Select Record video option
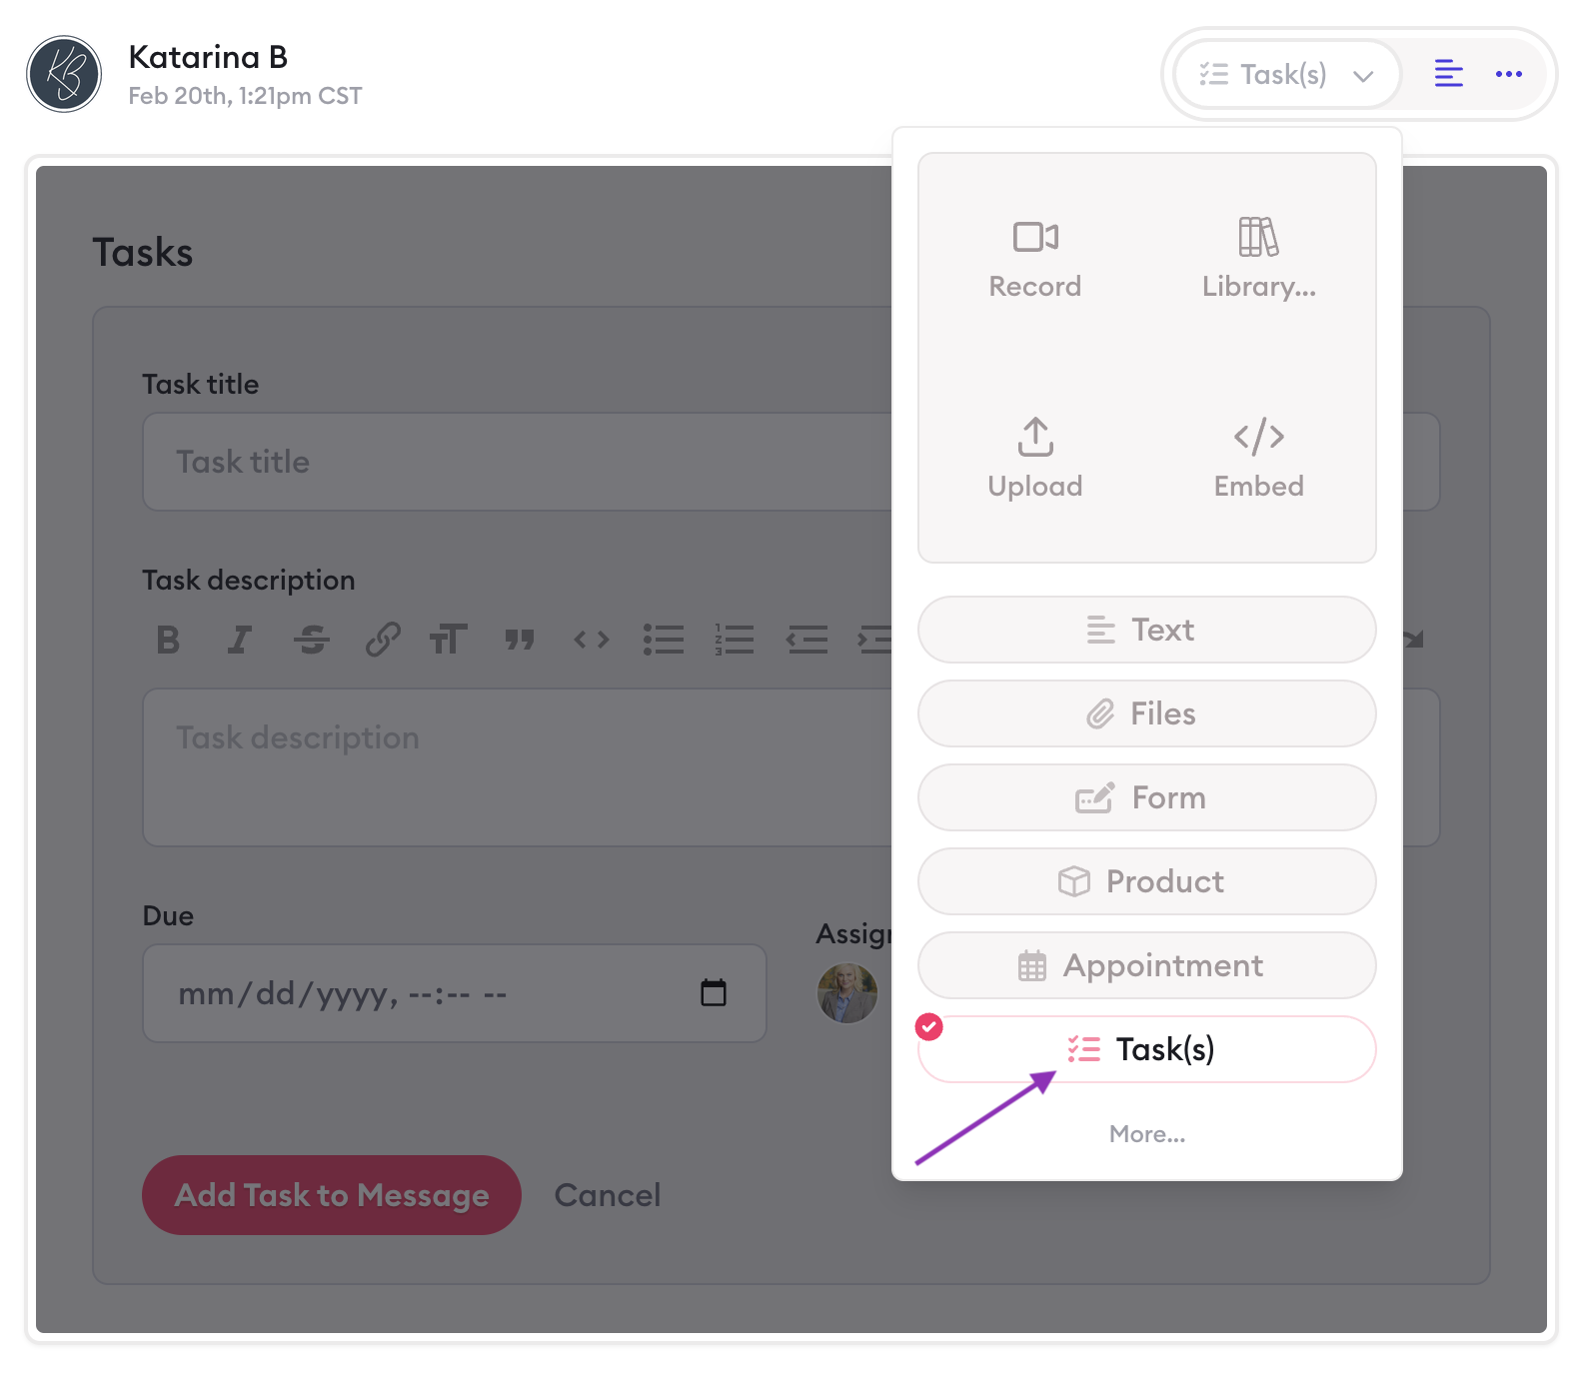1585x1391 pixels. [x=1035, y=258]
